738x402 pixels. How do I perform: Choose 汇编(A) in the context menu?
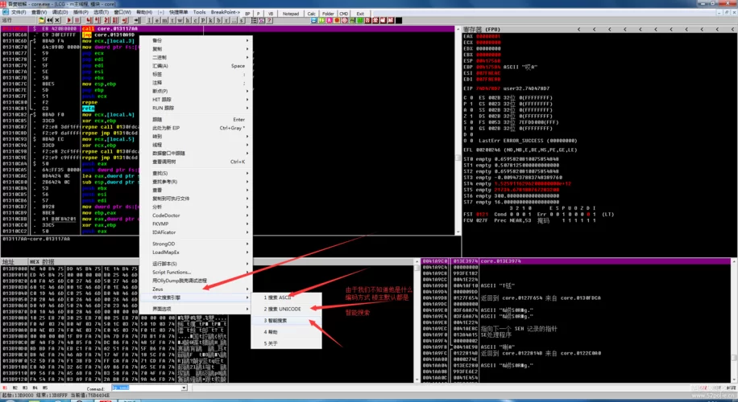[x=197, y=66]
